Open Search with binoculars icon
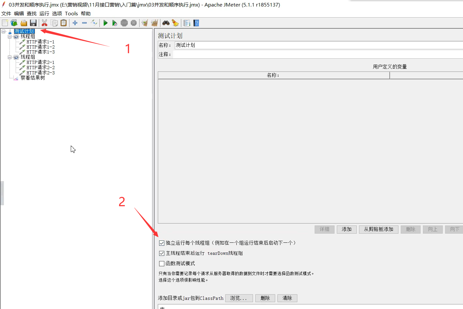The height and width of the screenshot is (309, 463). (166, 23)
